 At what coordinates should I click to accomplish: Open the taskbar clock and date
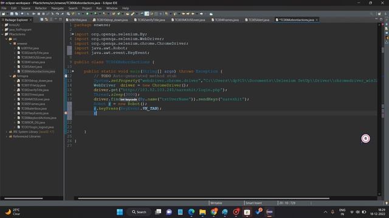pos(378,212)
